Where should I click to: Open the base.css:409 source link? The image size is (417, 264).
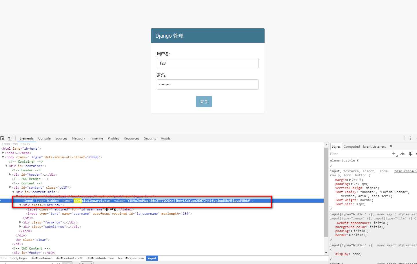(405, 171)
